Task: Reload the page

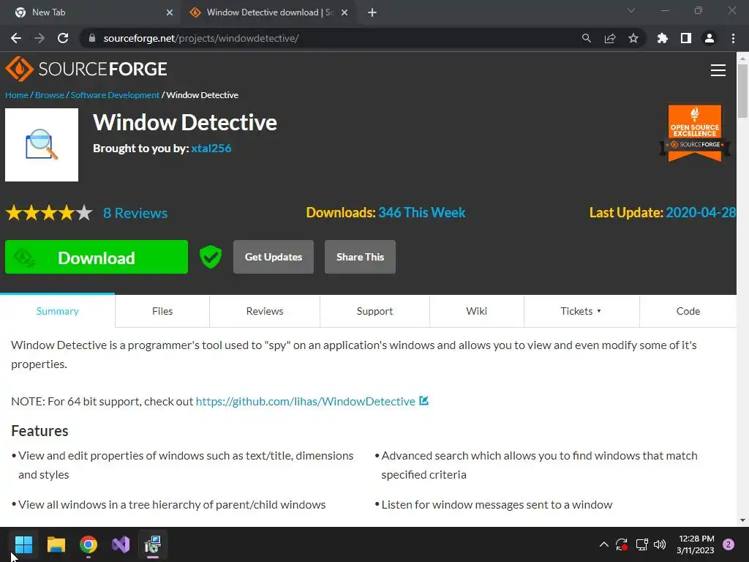Action: (x=63, y=38)
